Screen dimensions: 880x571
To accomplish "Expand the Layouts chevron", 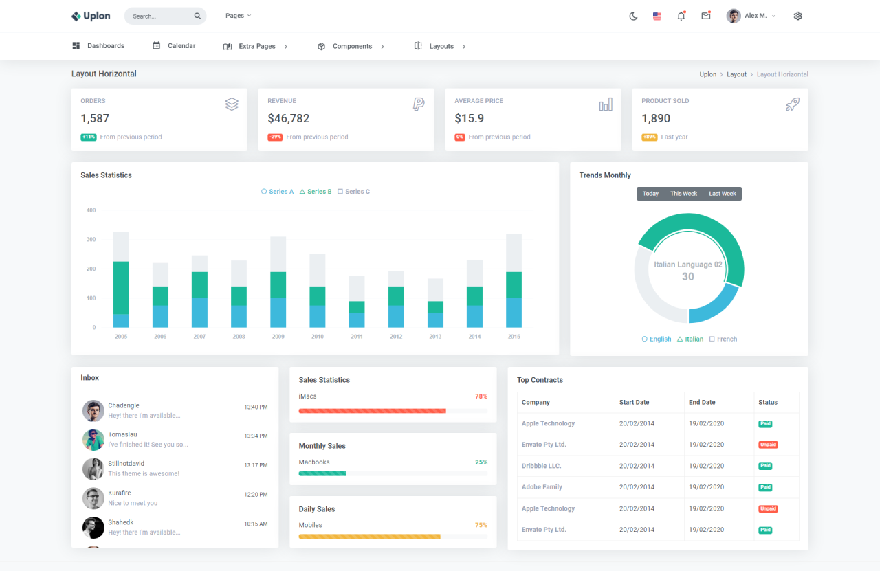I will pos(464,47).
